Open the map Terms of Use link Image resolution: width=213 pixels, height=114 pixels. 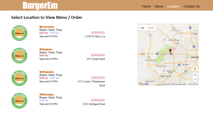(193, 84)
